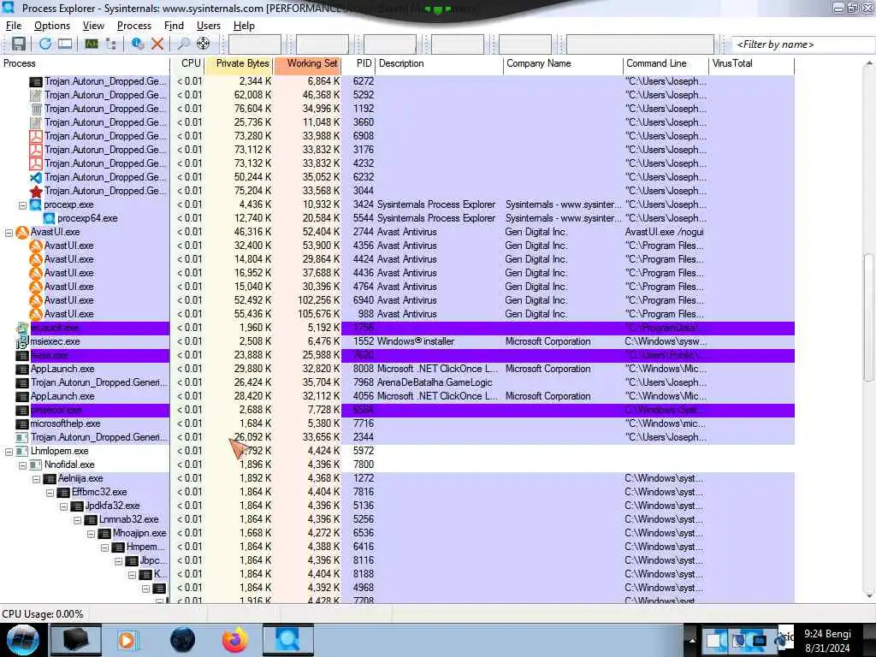This screenshot has height=657, width=876.
Task: Click the red star icon of PID 3044 process
Action: (x=36, y=191)
